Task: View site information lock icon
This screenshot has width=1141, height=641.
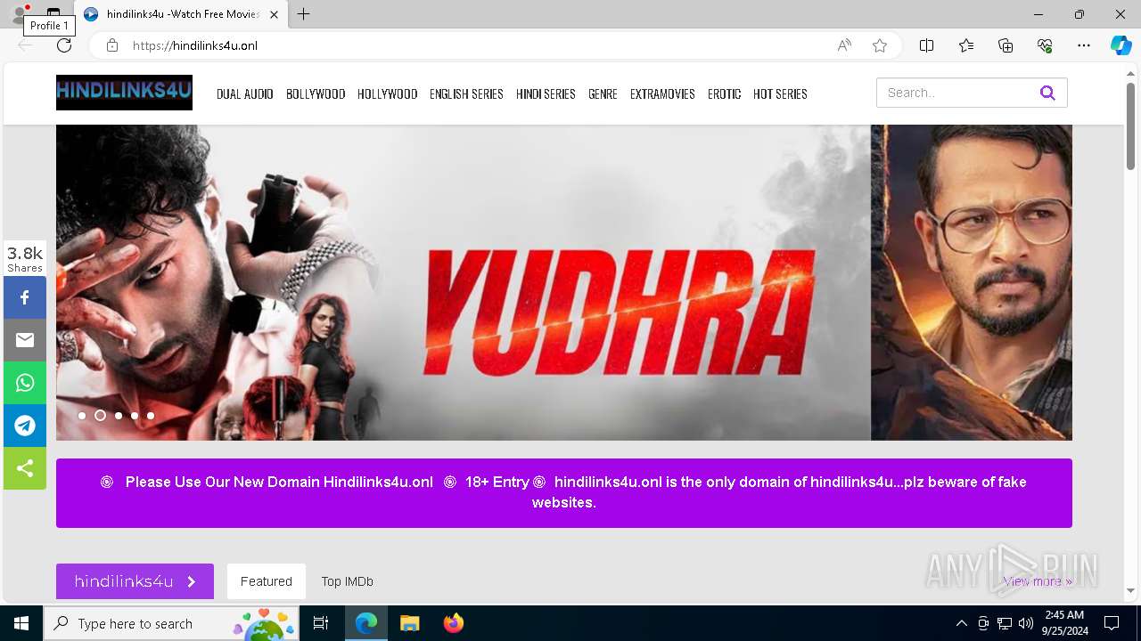Action: 112,45
